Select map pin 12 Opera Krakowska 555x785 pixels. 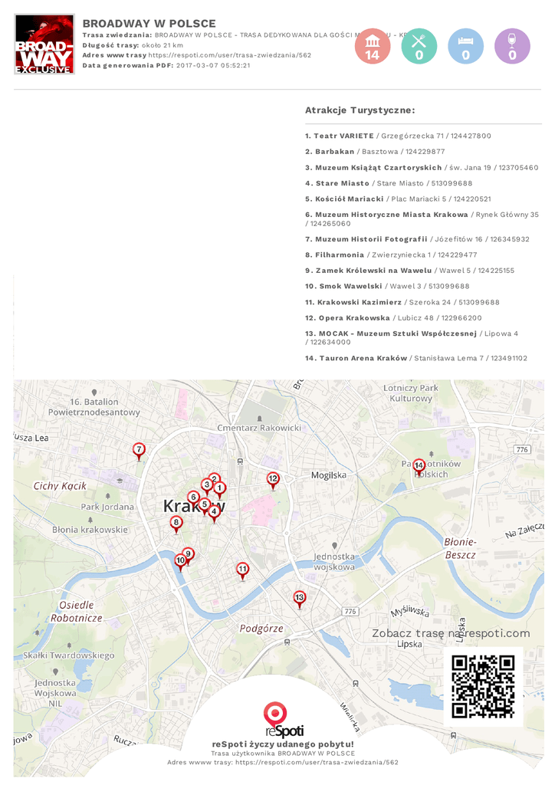coord(273,479)
